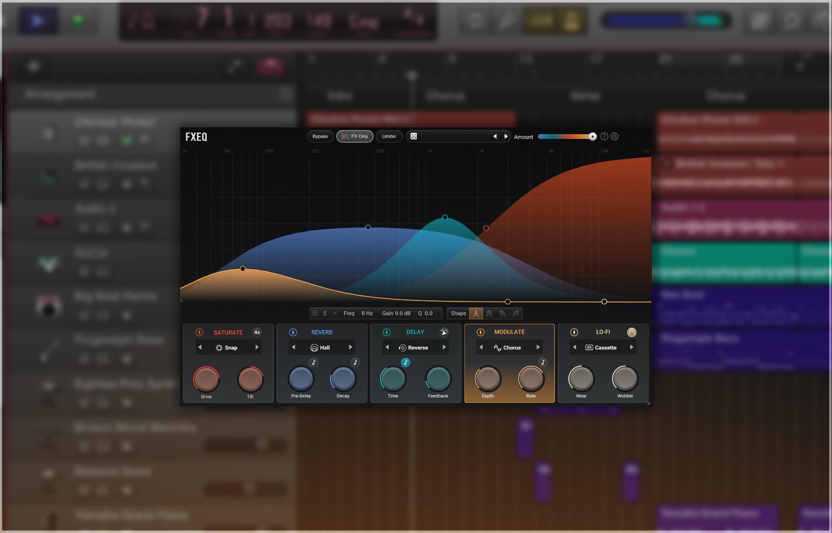This screenshot has height=533, width=832.
Task: Toggle tempo sync note for Modulate Rate
Action: tap(543, 363)
